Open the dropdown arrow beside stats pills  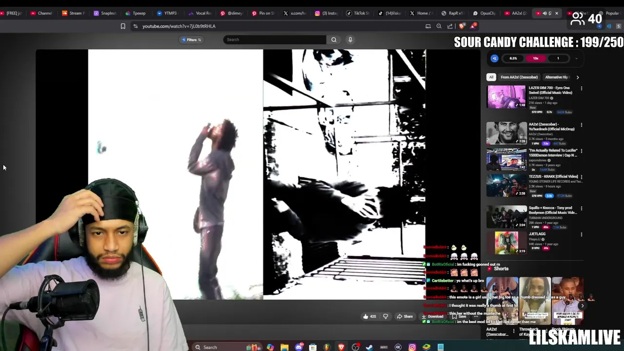[x=576, y=58]
